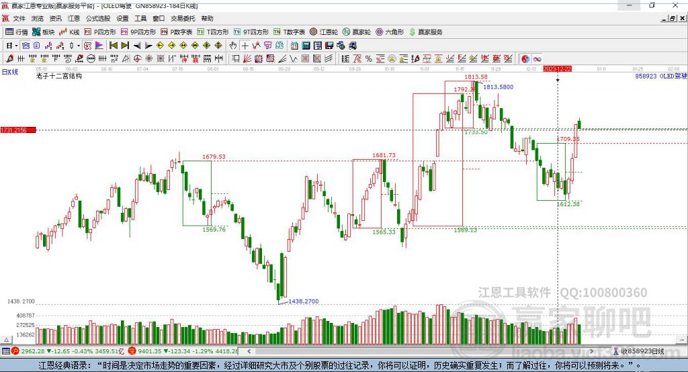
Task: Click the 沪 index badge in status bar
Action: (x=15, y=351)
